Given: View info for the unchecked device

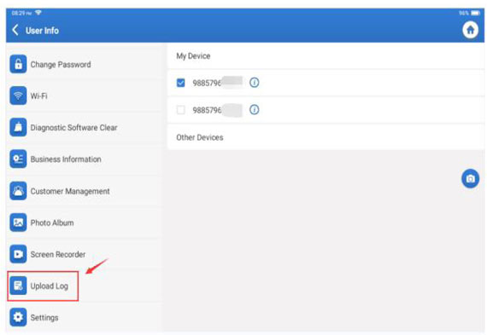Looking at the screenshot, I should pyautogui.click(x=254, y=110).
